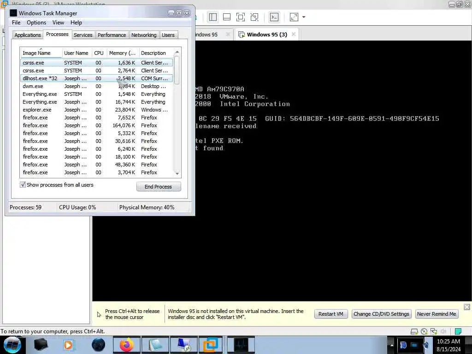Select Everything.exe run by SYSTEM
The width and height of the screenshot is (472, 354).
(97, 94)
